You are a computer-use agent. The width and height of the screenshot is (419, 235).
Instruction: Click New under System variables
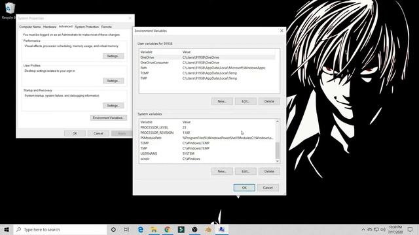coord(222,171)
